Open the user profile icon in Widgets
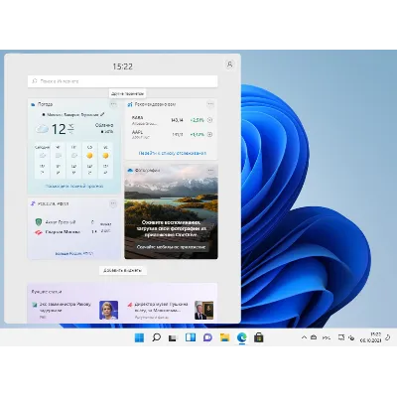This screenshot has height=397, width=397. [229, 65]
